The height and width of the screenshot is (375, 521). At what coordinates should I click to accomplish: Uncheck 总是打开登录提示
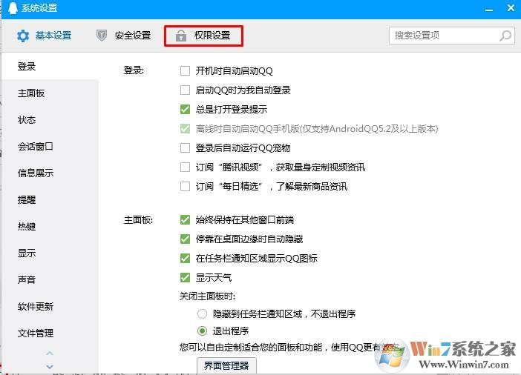pos(185,109)
